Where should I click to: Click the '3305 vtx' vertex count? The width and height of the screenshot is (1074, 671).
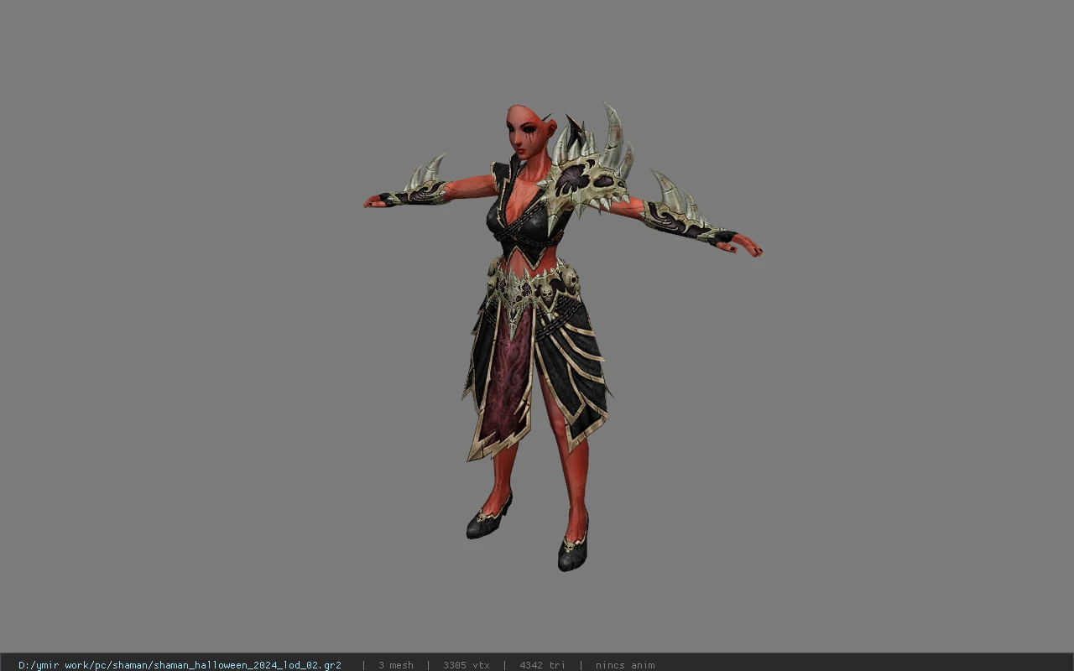[467, 665]
